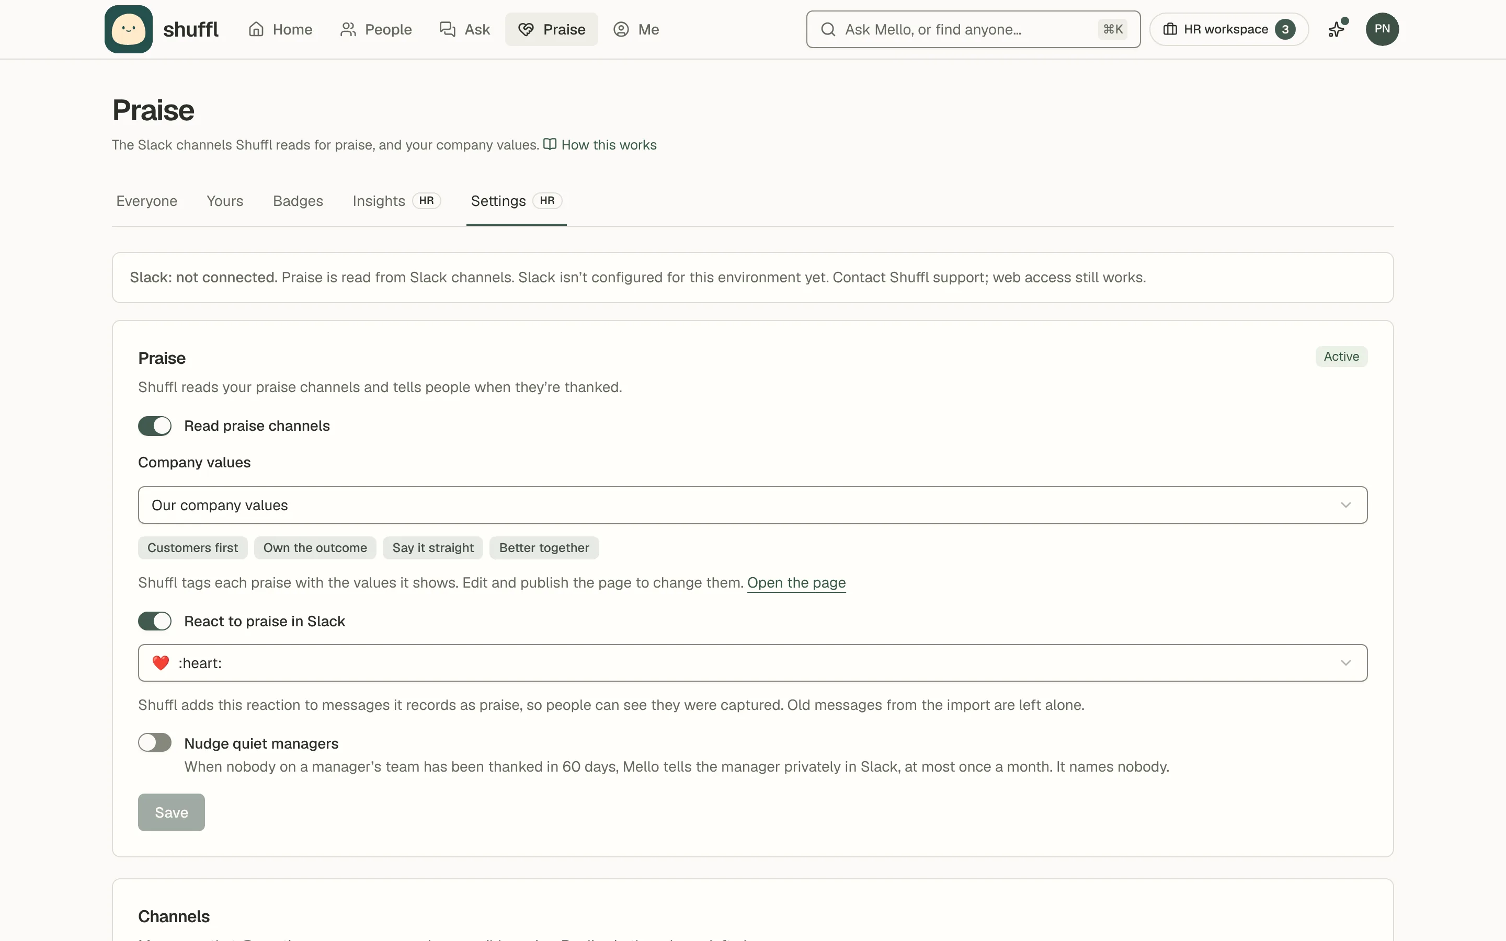Viewport: 1506px width, 941px height.
Task: Click the HR badge on Insights tab
Action: pyautogui.click(x=426, y=200)
